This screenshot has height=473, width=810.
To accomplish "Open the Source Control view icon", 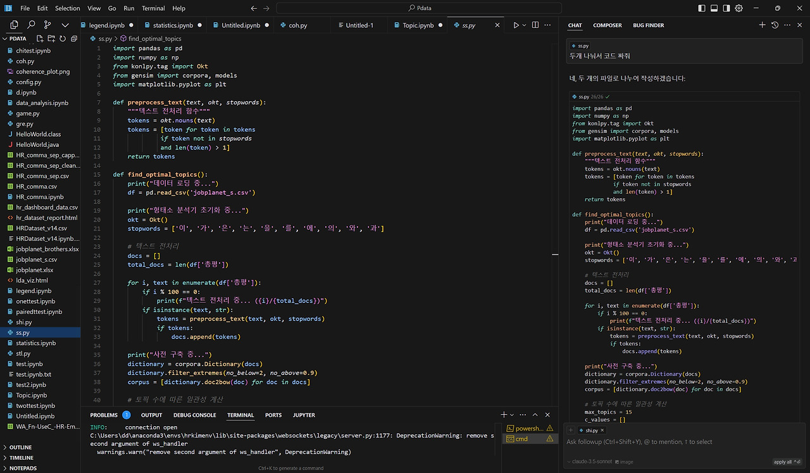I will click(47, 25).
